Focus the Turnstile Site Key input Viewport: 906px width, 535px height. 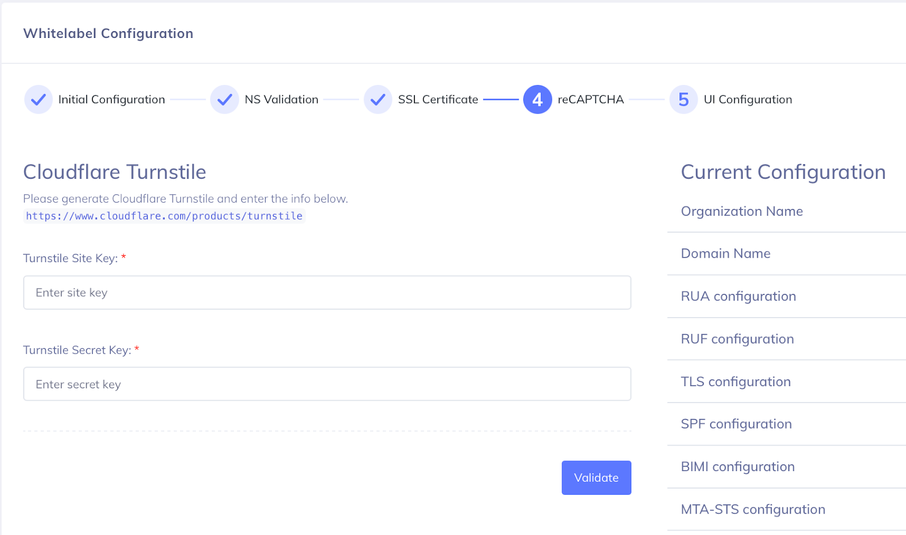pos(327,293)
